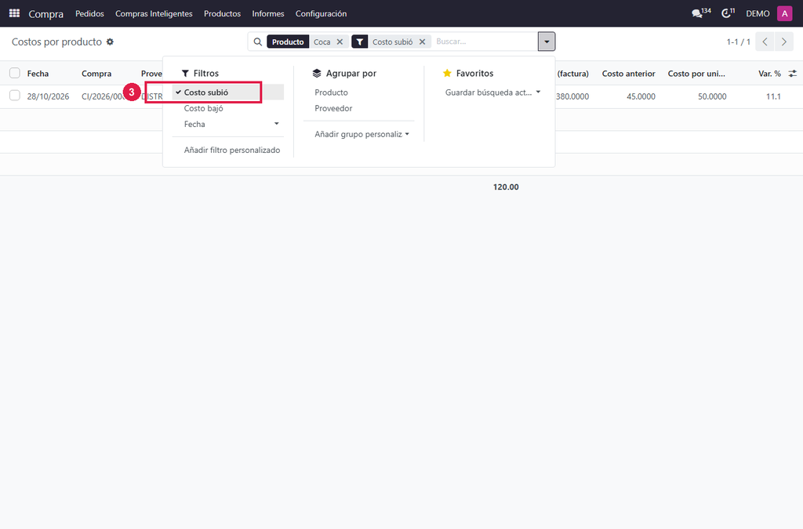Sort by the Costo anterior column header
This screenshot has width=803, height=529.
pyautogui.click(x=628, y=74)
